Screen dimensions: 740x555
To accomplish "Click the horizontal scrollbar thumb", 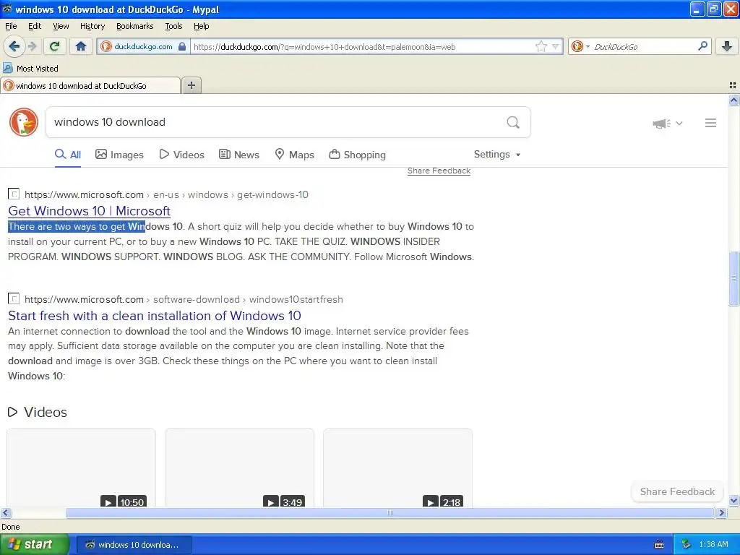I will [x=390, y=512].
